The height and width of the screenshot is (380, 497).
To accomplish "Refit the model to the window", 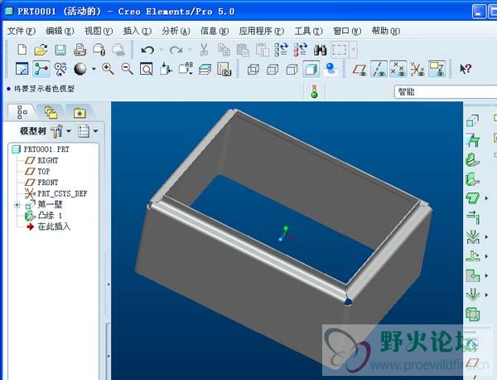I will pyautogui.click(x=146, y=69).
